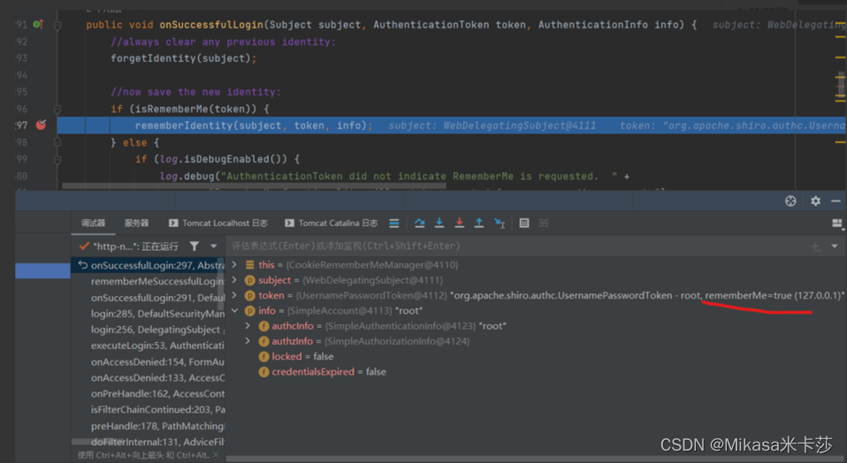This screenshot has width=847, height=463.
Task: Click the Step Into download-arrow icon
Action: coord(439,223)
